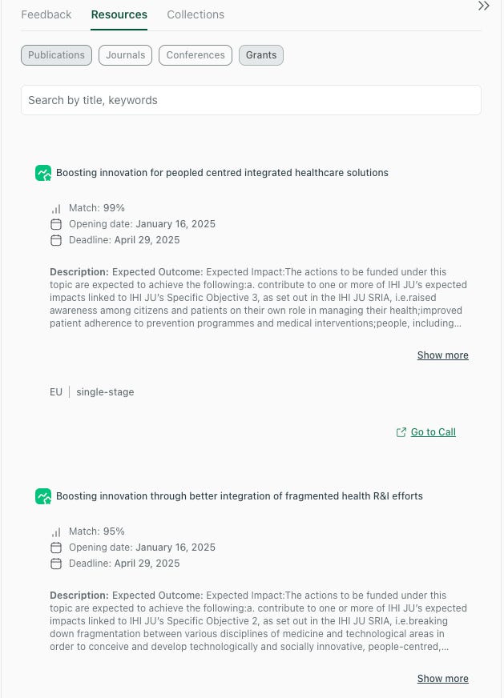Expand second result description via Show more
This screenshot has width=504, height=698.
tap(442, 678)
